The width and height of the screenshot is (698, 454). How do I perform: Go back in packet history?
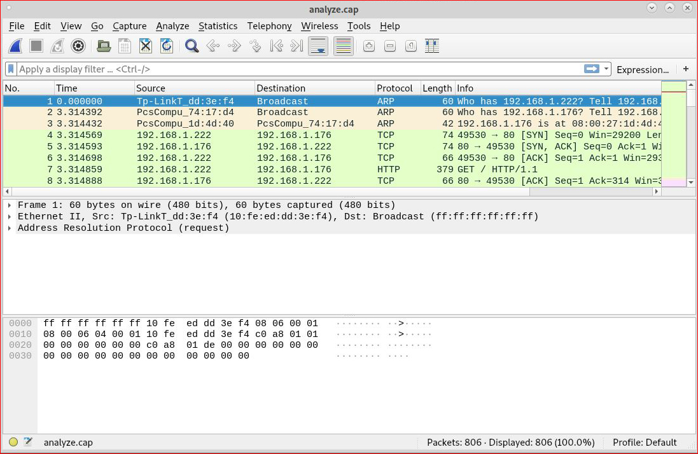pos(213,46)
